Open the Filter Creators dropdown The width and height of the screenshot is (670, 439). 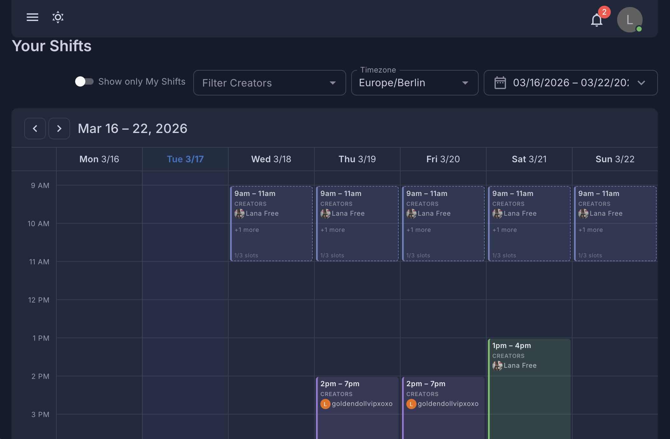(x=269, y=83)
